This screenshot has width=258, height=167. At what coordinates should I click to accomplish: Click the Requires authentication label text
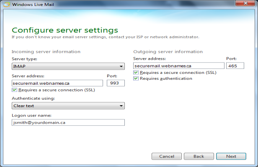click(x=166, y=78)
